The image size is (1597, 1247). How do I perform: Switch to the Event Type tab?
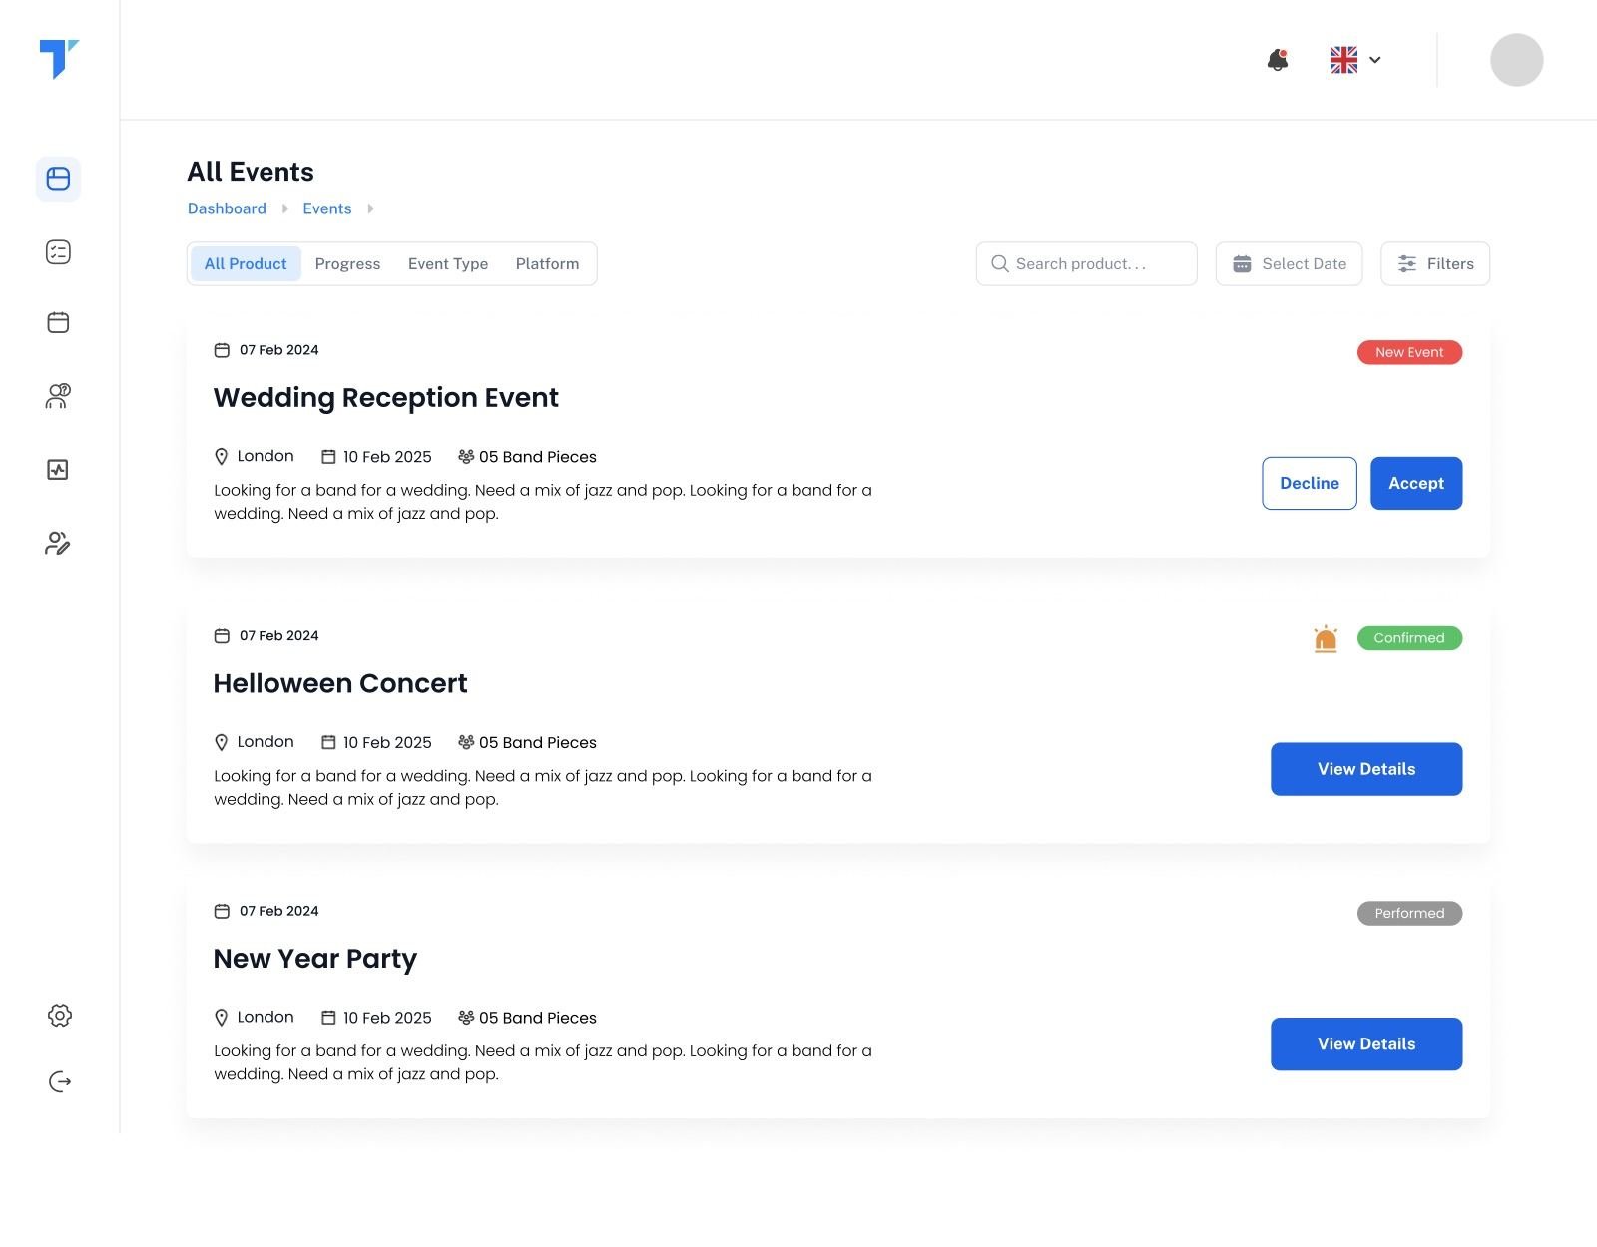pyautogui.click(x=448, y=264)
